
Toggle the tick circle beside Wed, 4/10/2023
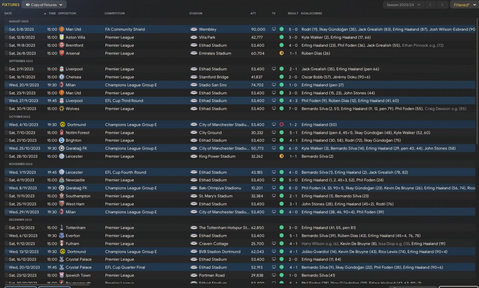(x=6, y=125)
